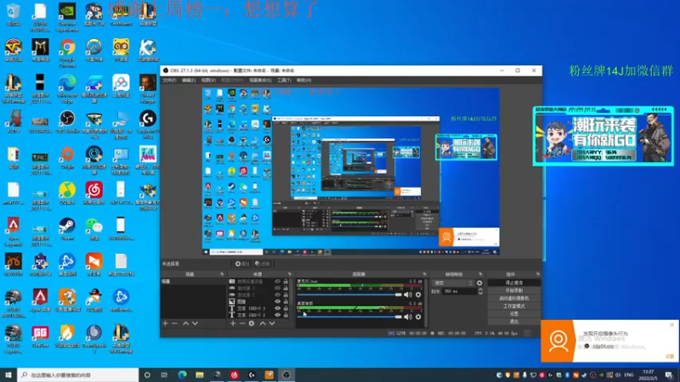
Task: Pop out the 控件 panel with its header icon
Action: 538,274
